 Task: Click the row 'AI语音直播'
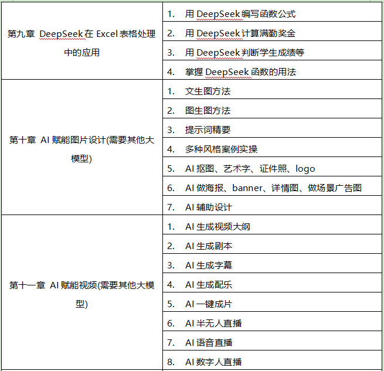point(272,341)
